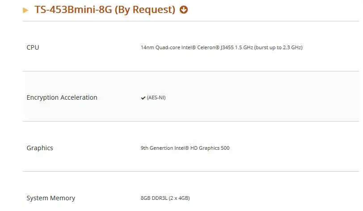Click empty area of Encryption Acceleration row
The image size is (363, 211).
click(x=255, y=97)
